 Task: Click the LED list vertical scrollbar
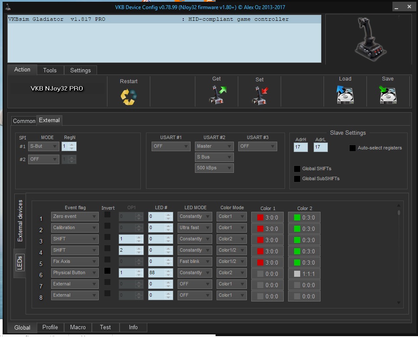399,255
